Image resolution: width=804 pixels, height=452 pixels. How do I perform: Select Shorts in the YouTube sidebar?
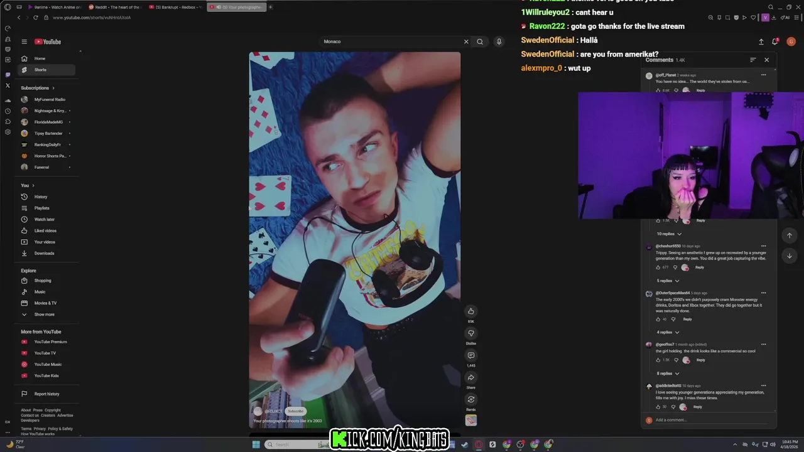click(x=47, y=70)
